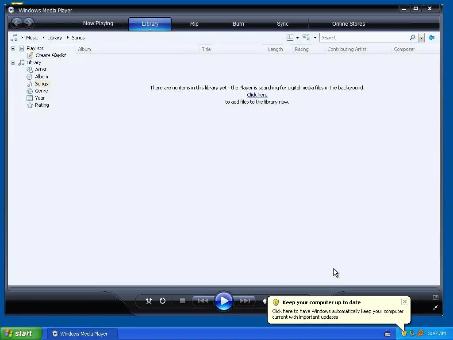
Task: Click the Windows Media Player title icon
Action: point(11,10)
